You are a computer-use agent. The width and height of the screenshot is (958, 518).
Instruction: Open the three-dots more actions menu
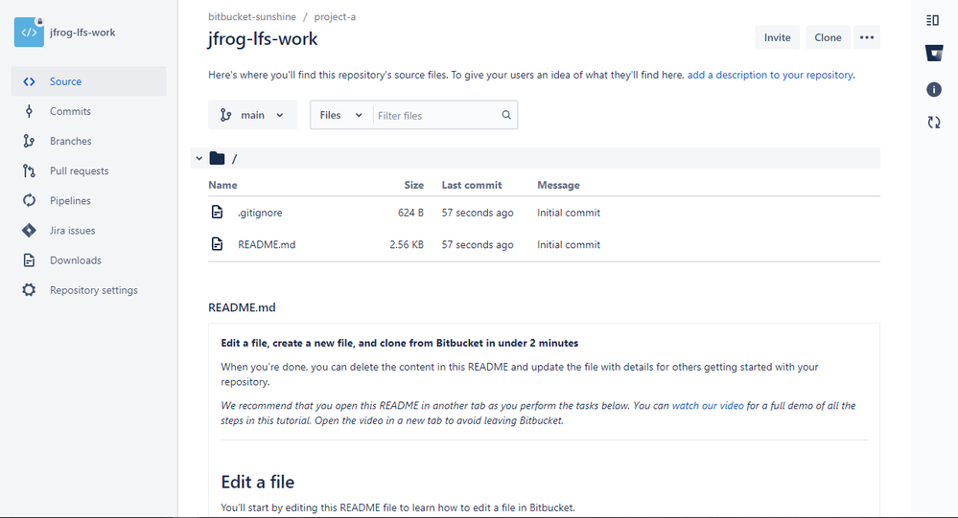click(867, 37)
